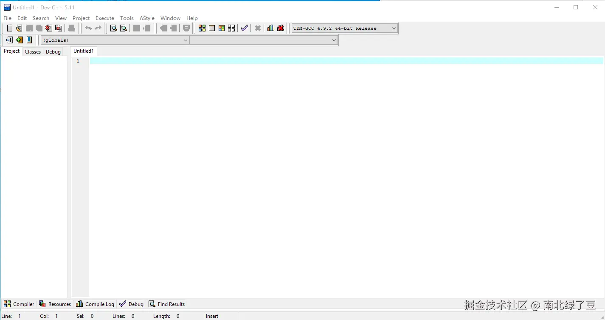Maximize the Dev-C++ window
The image size is (605, 320).
(x=576, y=7)
